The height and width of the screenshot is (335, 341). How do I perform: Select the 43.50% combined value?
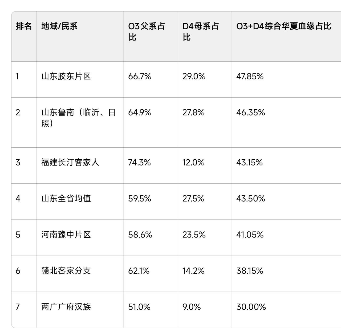tap(251, 199)
